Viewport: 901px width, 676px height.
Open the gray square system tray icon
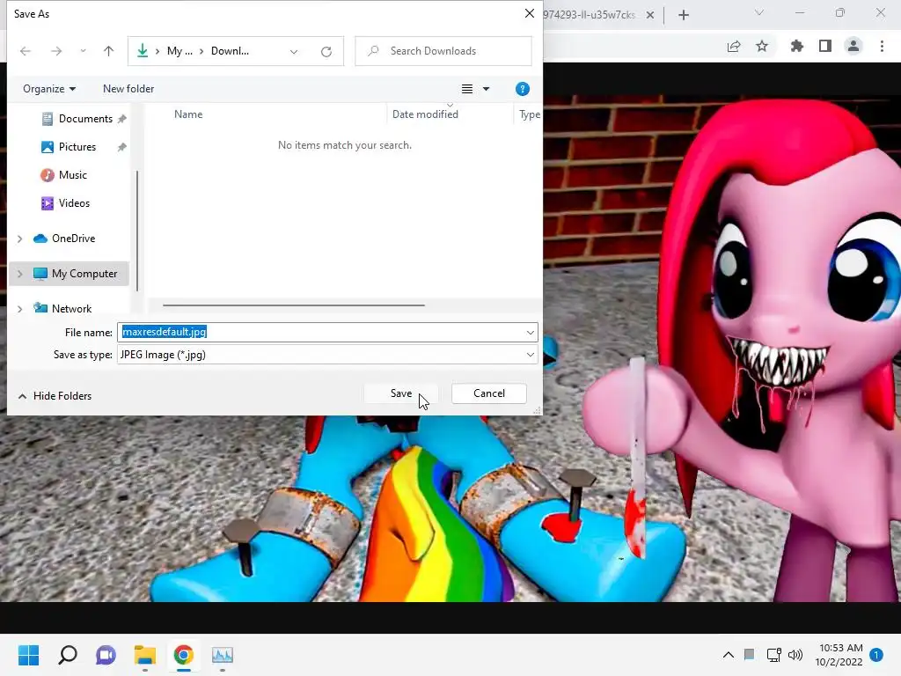pyautogui.click(x=750, y=654)
